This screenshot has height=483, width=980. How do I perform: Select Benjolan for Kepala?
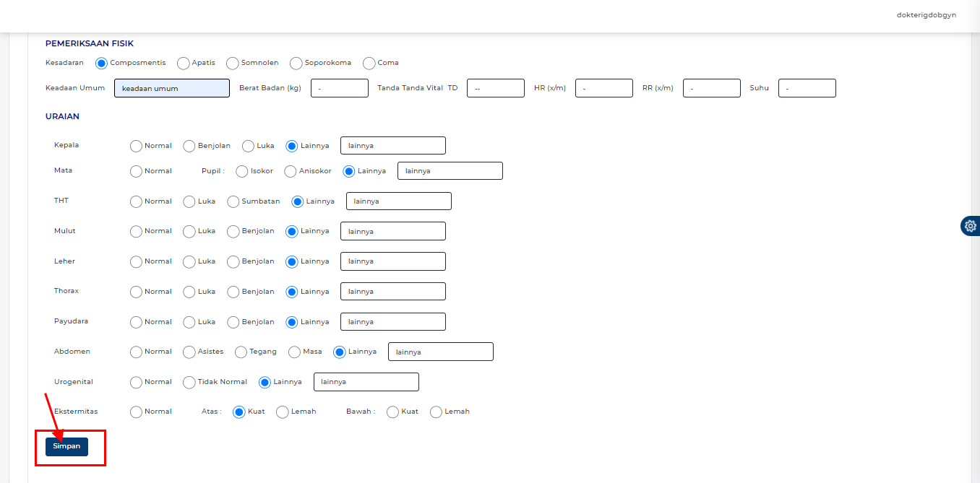coord(188,145)
